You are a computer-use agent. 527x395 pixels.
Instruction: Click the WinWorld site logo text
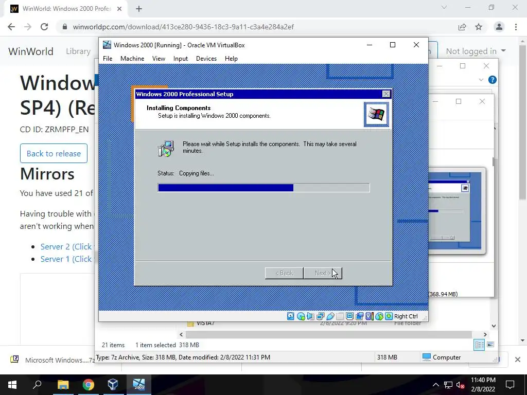(x=31, y=51)
